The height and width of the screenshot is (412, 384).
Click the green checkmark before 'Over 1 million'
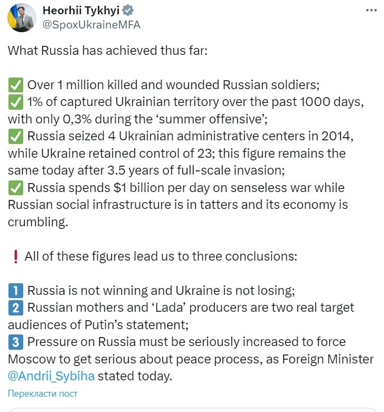[x=15, y=85]
